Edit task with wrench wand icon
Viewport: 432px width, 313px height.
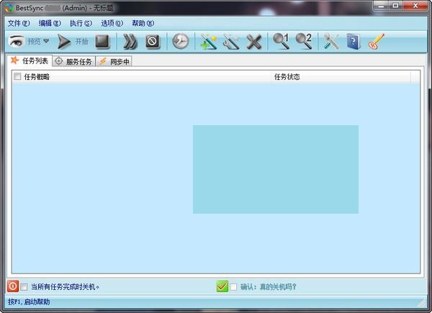(231, 42)
